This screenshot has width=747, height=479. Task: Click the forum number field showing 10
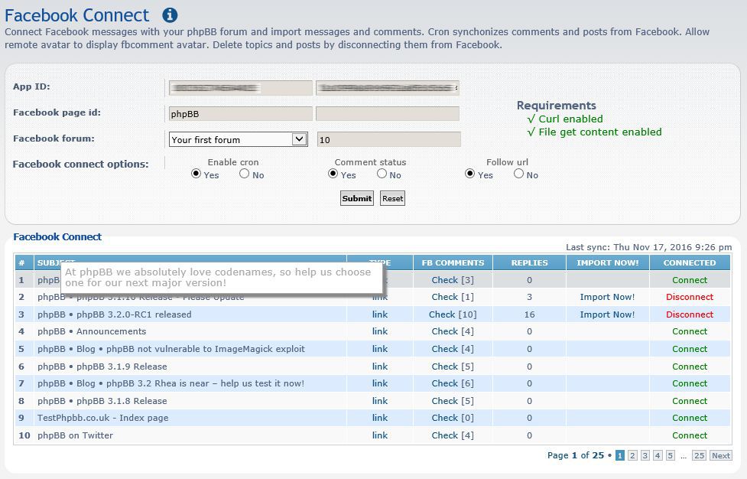(x=388, y=139)
